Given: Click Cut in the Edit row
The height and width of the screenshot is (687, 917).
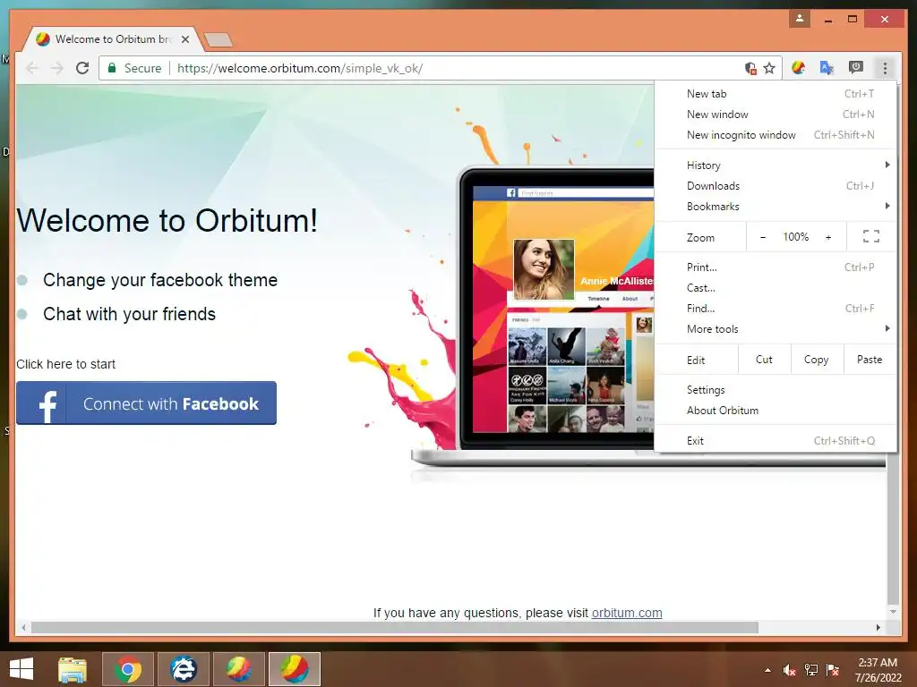Looking at the screenshot, I should coord(765,360).
